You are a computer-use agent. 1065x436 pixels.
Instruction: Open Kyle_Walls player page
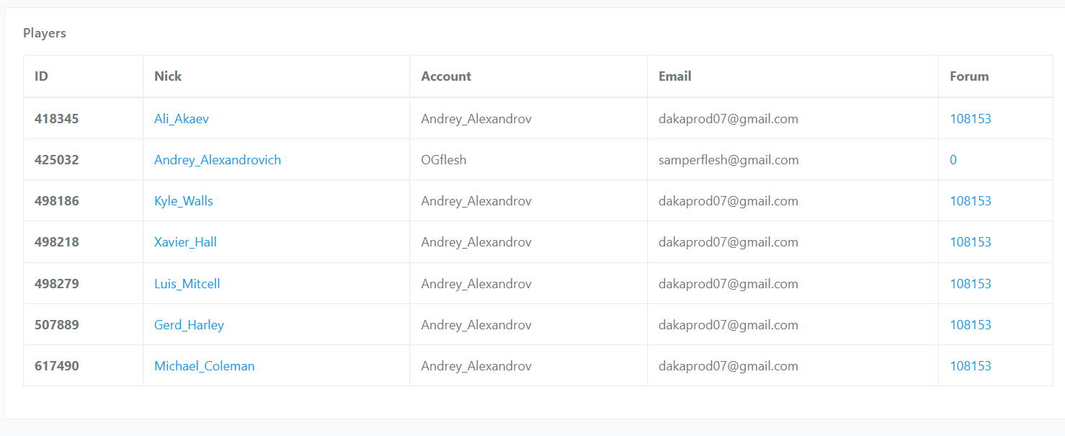click(184, 201)
